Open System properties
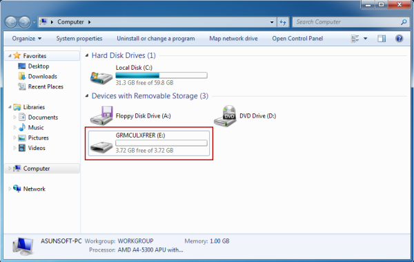414x262 pixels. point(79,39)
